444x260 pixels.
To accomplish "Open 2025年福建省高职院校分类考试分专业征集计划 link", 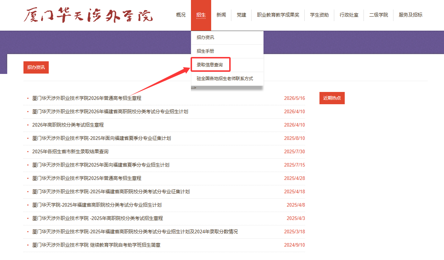I will point(111,191).
